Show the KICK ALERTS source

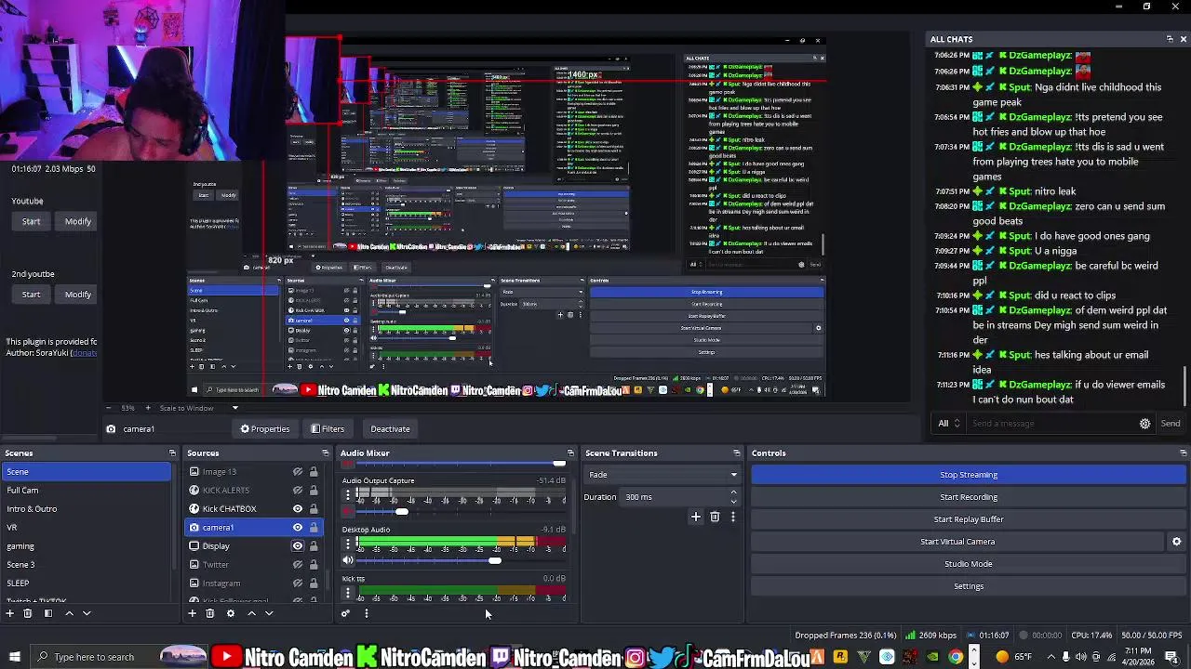pyautogui.click(x=298, y=491)
